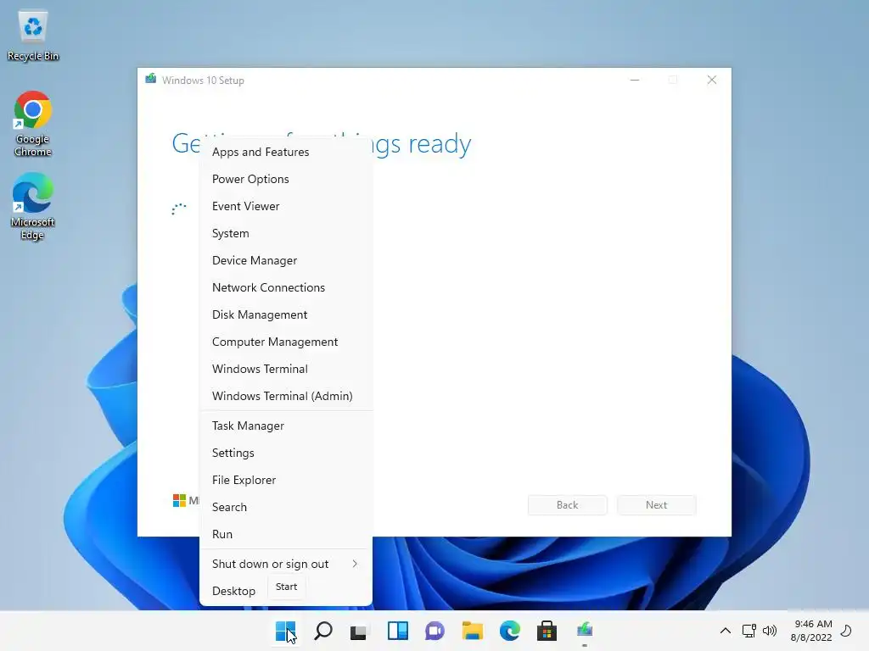The width and height of the screenshot is (869, 651).
Task: Show hidden icons tray chevron
Action: pyautogui.click(x=725, y=631)
